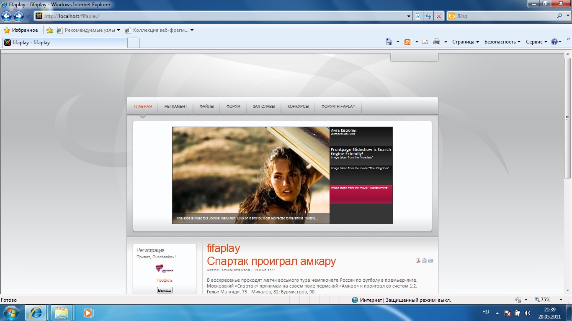Click the article print icon
Screen dimensions: 572x321
(x=424, y=261)
